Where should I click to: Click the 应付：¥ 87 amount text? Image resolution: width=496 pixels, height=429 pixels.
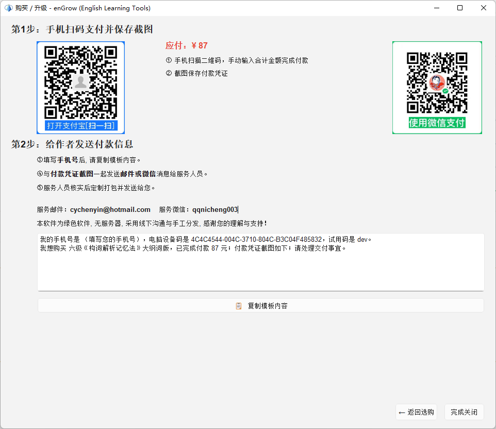[186, 45]
